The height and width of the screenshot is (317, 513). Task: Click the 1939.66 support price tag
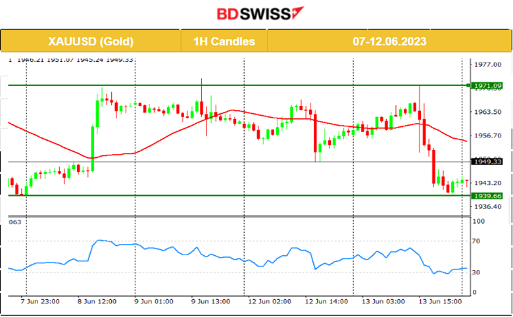pos(488,196)
